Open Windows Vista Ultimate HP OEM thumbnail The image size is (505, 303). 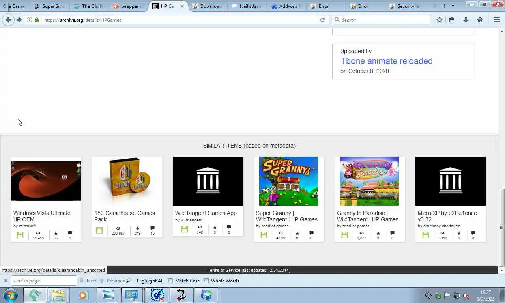click(46, 181)
